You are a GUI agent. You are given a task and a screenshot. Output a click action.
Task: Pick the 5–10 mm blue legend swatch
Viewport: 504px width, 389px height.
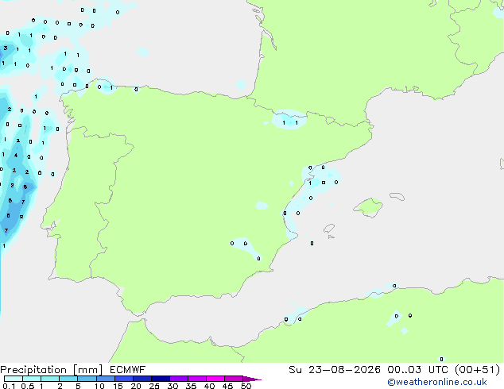point(87,379)
